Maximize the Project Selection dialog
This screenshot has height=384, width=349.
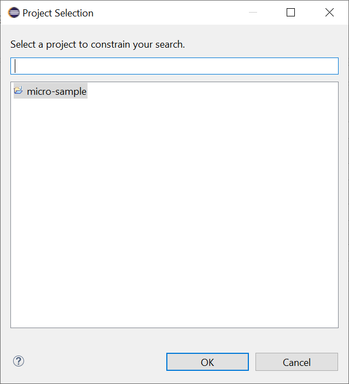tap(290, 13)
